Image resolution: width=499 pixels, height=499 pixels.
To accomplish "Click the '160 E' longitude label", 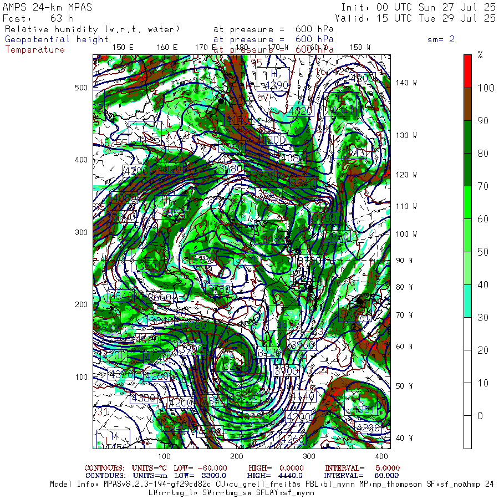I will click(x=167, y=48).
